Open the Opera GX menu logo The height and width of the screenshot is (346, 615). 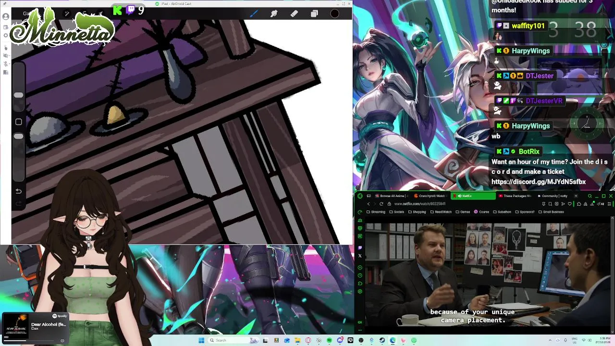(x=360, y=196)
